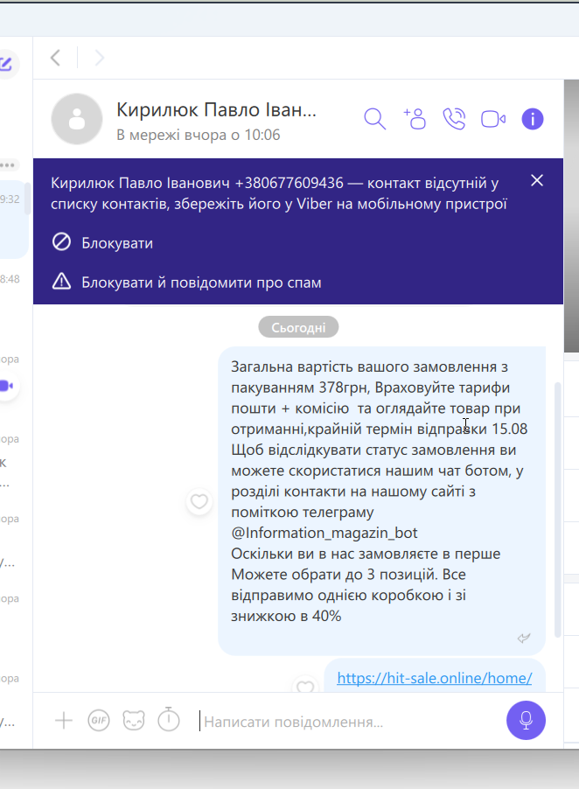Open the sticker picker

pyautogui.click(x=133, y=721)
